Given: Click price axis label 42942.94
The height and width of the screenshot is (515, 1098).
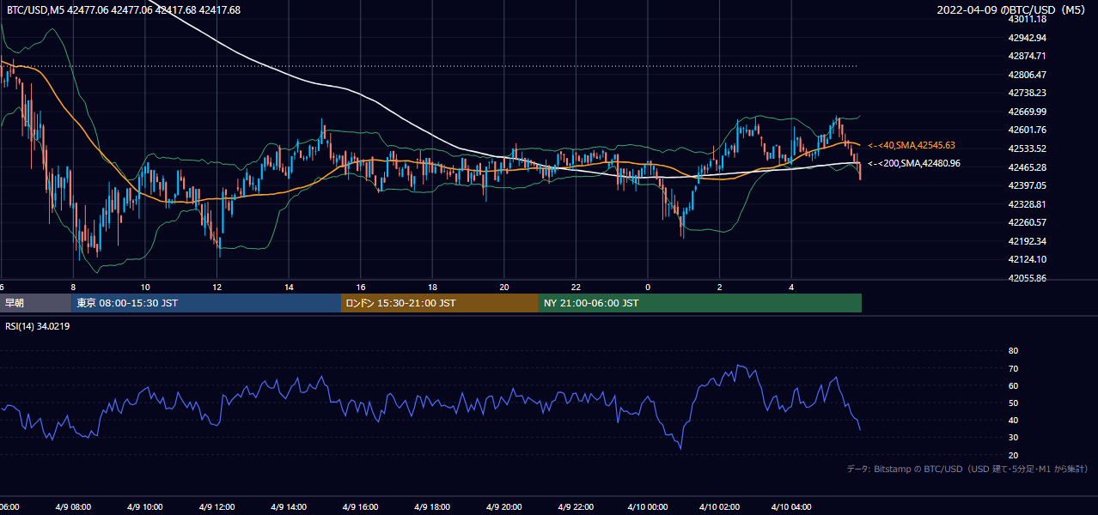Looking at the screenshot, I should [x=1028, y=38].
